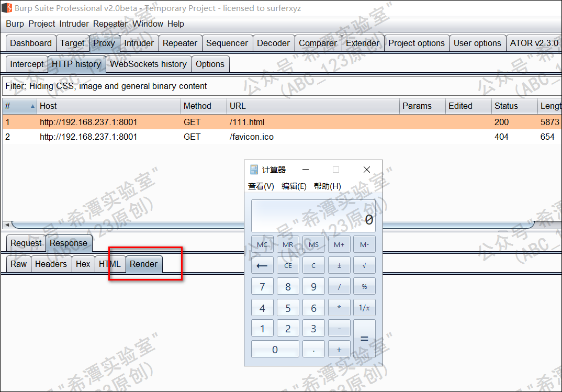The width and height of the screenshot is (562, 392).
Task: Switch to the Request tab
Action: [x=26, y=243]
